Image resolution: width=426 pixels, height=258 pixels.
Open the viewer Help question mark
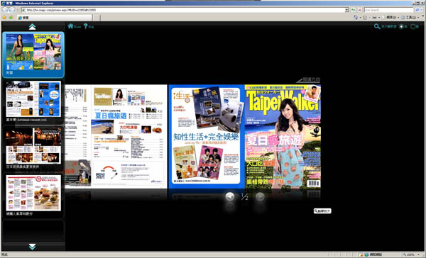pyautogui.click(x=86, y=26)
